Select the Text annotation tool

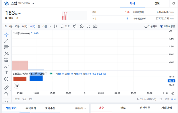click(x=6, y=73)
